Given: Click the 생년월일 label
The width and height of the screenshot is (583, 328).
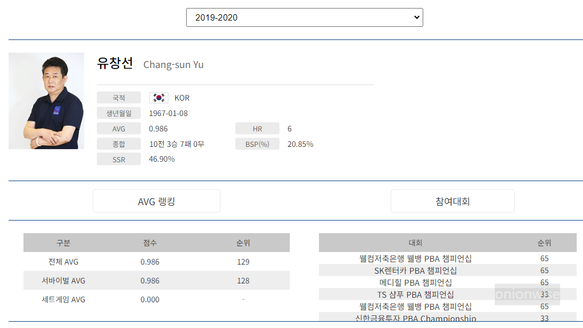Looking at the screenshot, I should click(119, 113).
